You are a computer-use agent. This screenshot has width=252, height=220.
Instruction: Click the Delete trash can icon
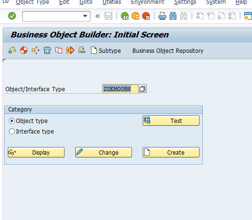coord(47,50)
